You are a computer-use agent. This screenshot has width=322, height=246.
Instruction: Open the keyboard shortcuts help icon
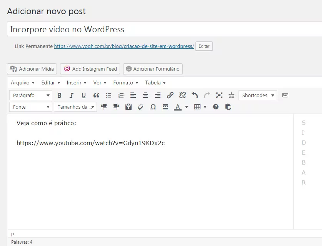click(x=216, y=107)
